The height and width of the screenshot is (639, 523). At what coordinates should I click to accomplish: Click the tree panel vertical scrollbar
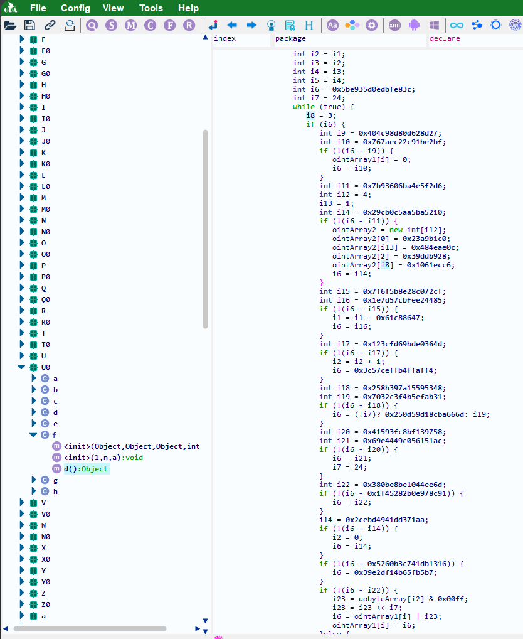(x=205, y=229)
